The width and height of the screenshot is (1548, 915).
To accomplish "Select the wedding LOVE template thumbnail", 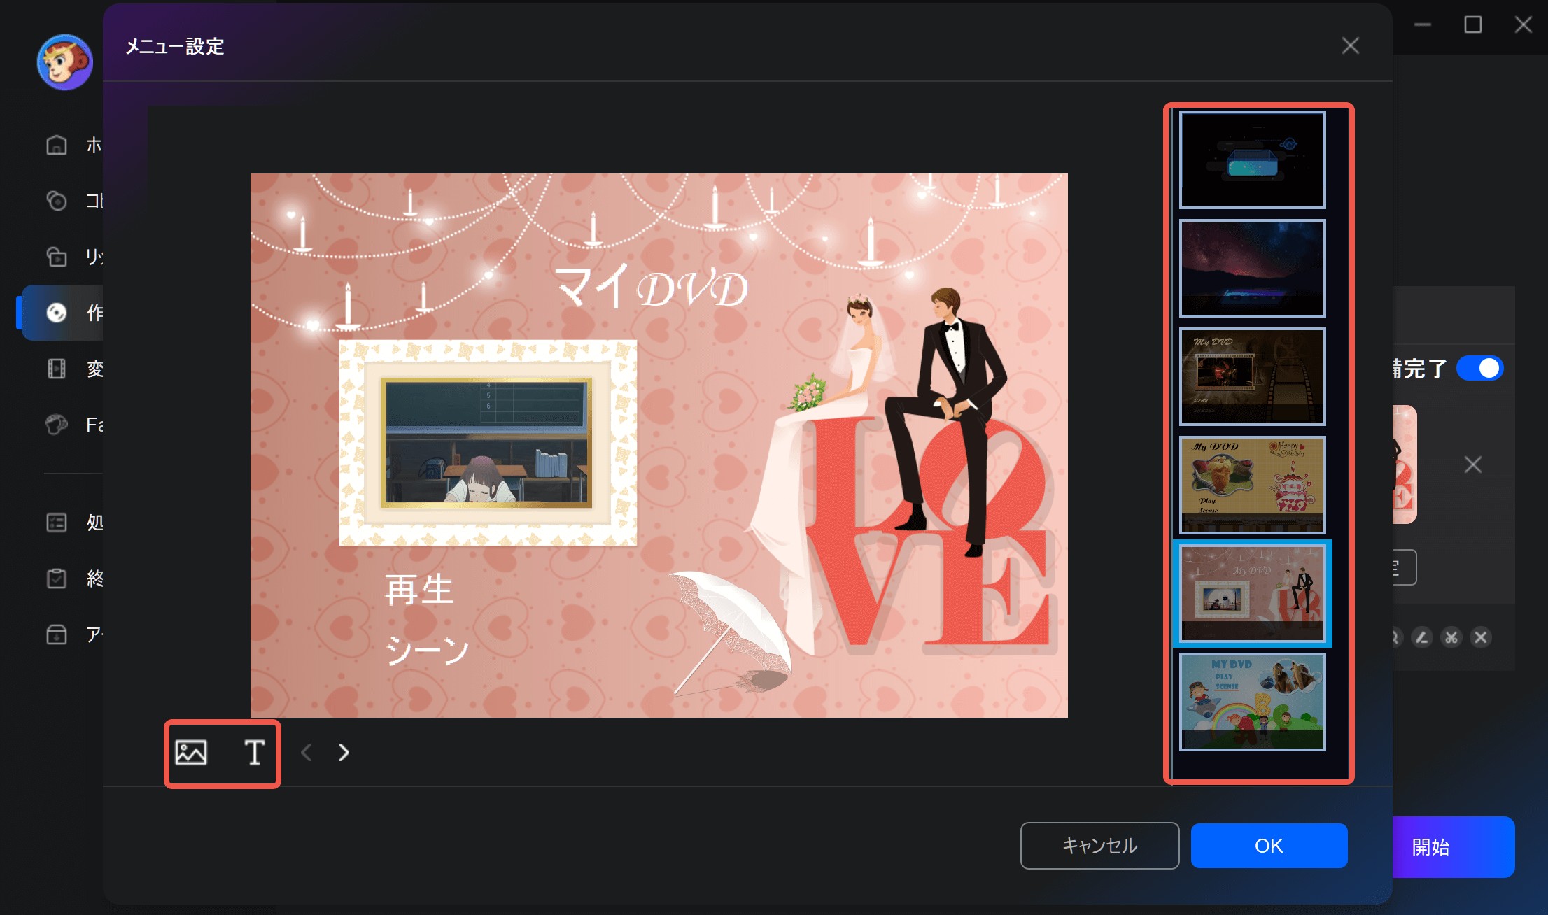I will tap(1252, 593).
